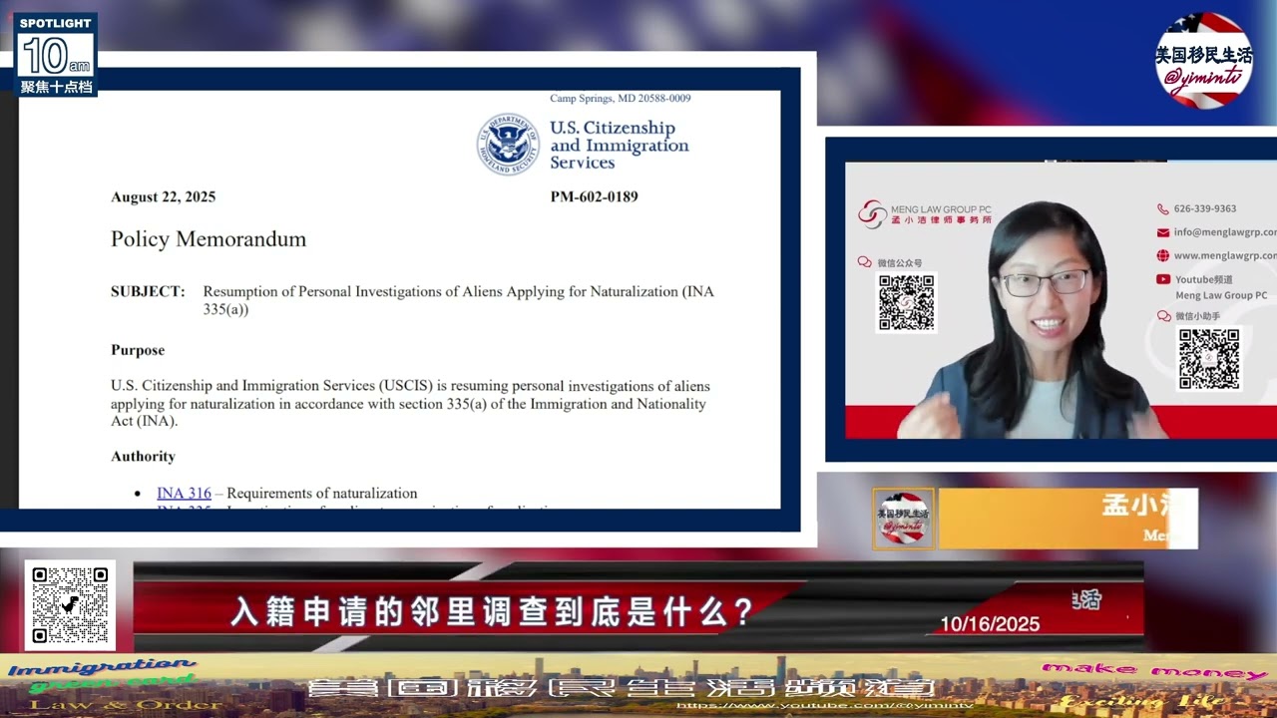Click the YouTube icon beside Youtube频道

click(1162, 279)
